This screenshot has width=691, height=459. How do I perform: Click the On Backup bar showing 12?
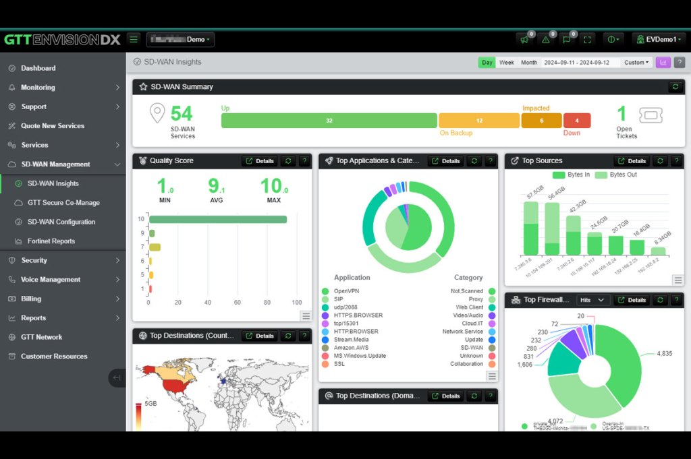pos(479,121)
